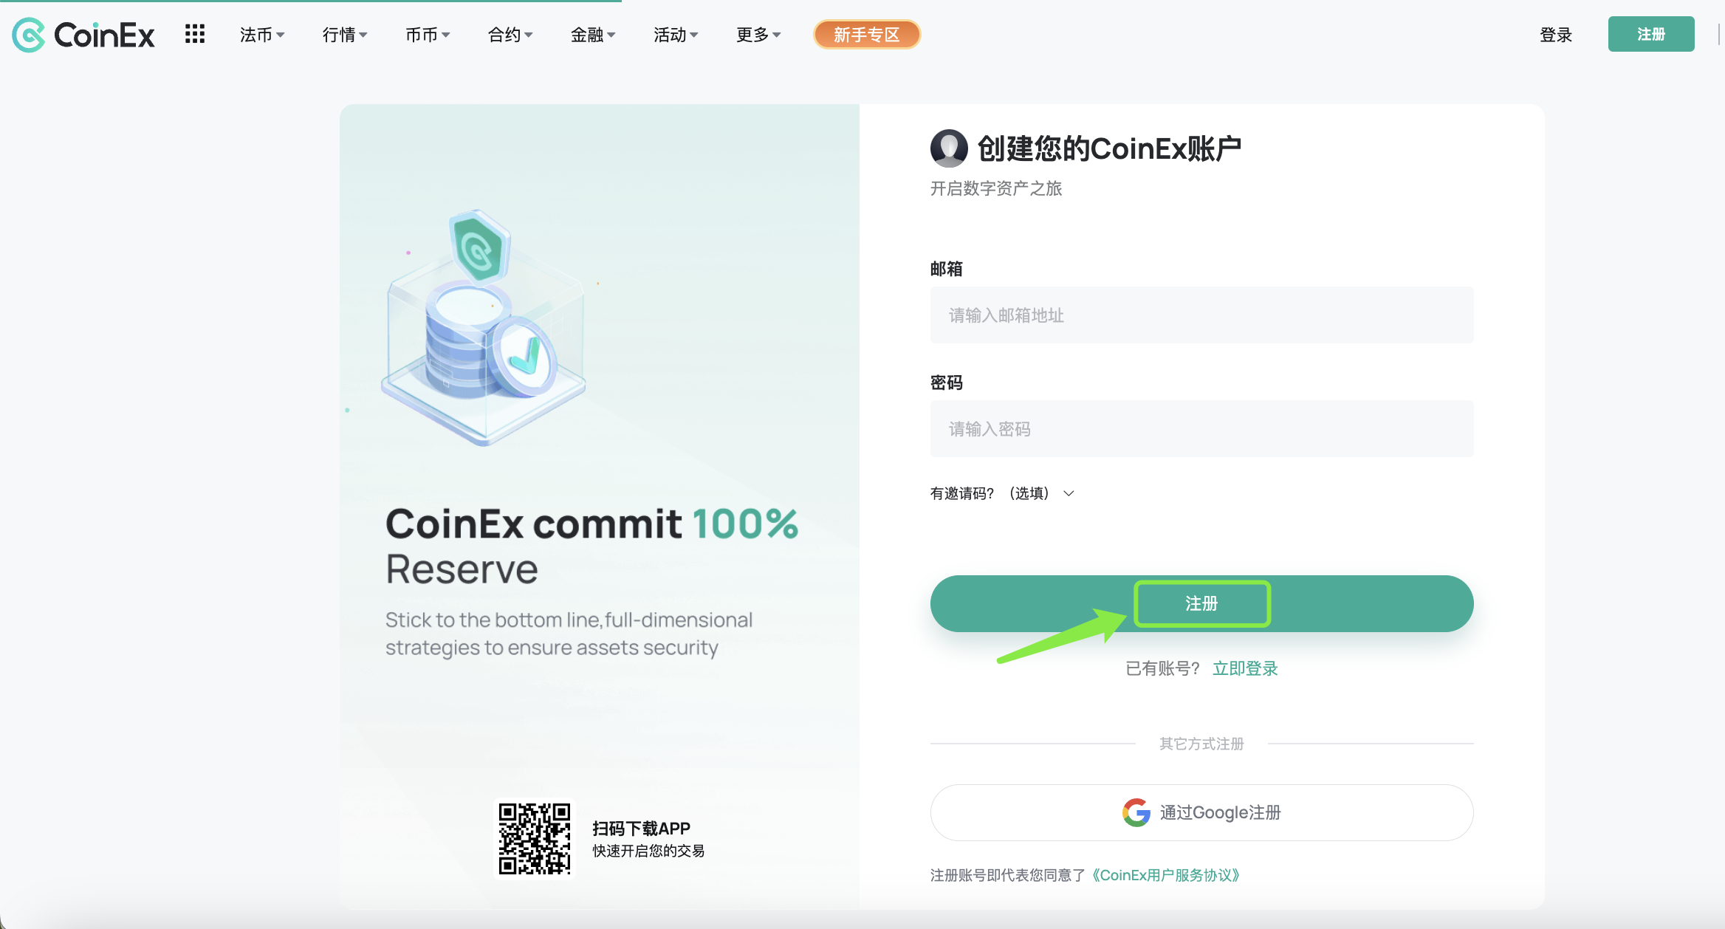Image resolution: width=1725 pixels, height=929 pixels.
Task: Click the CoinEx logo icon
Action: click(29, 35)
